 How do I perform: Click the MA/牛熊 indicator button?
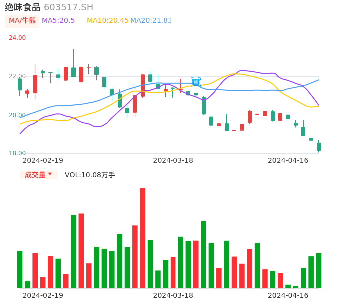22,21
